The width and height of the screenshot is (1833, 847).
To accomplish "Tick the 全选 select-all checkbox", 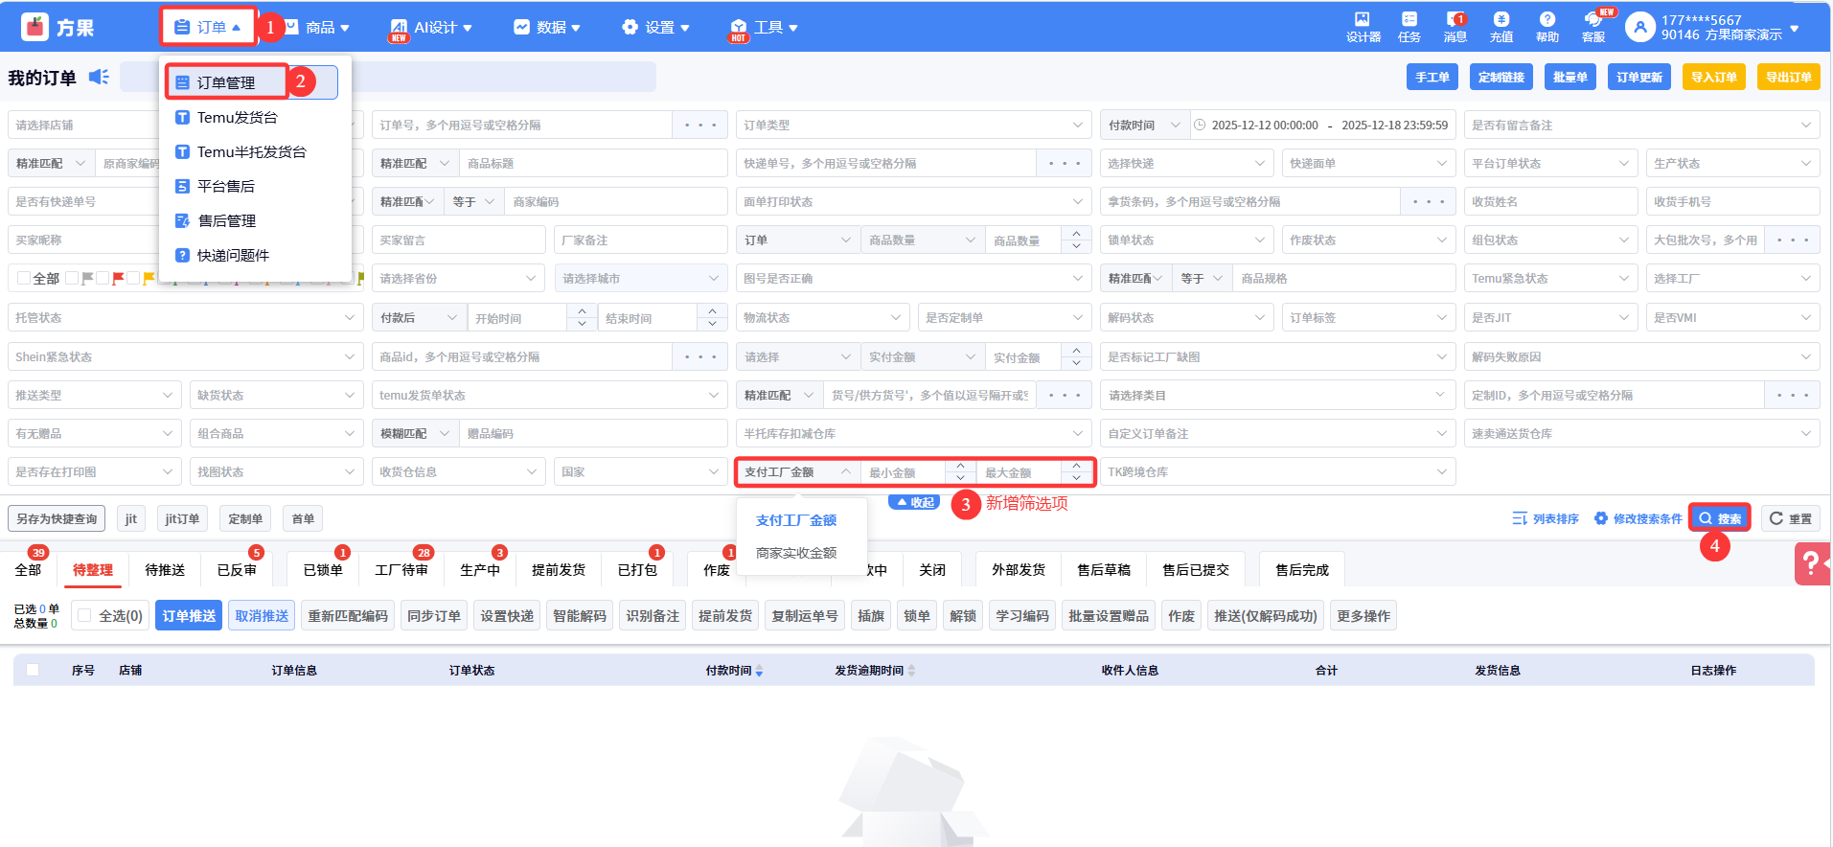I will coord(85,616).
